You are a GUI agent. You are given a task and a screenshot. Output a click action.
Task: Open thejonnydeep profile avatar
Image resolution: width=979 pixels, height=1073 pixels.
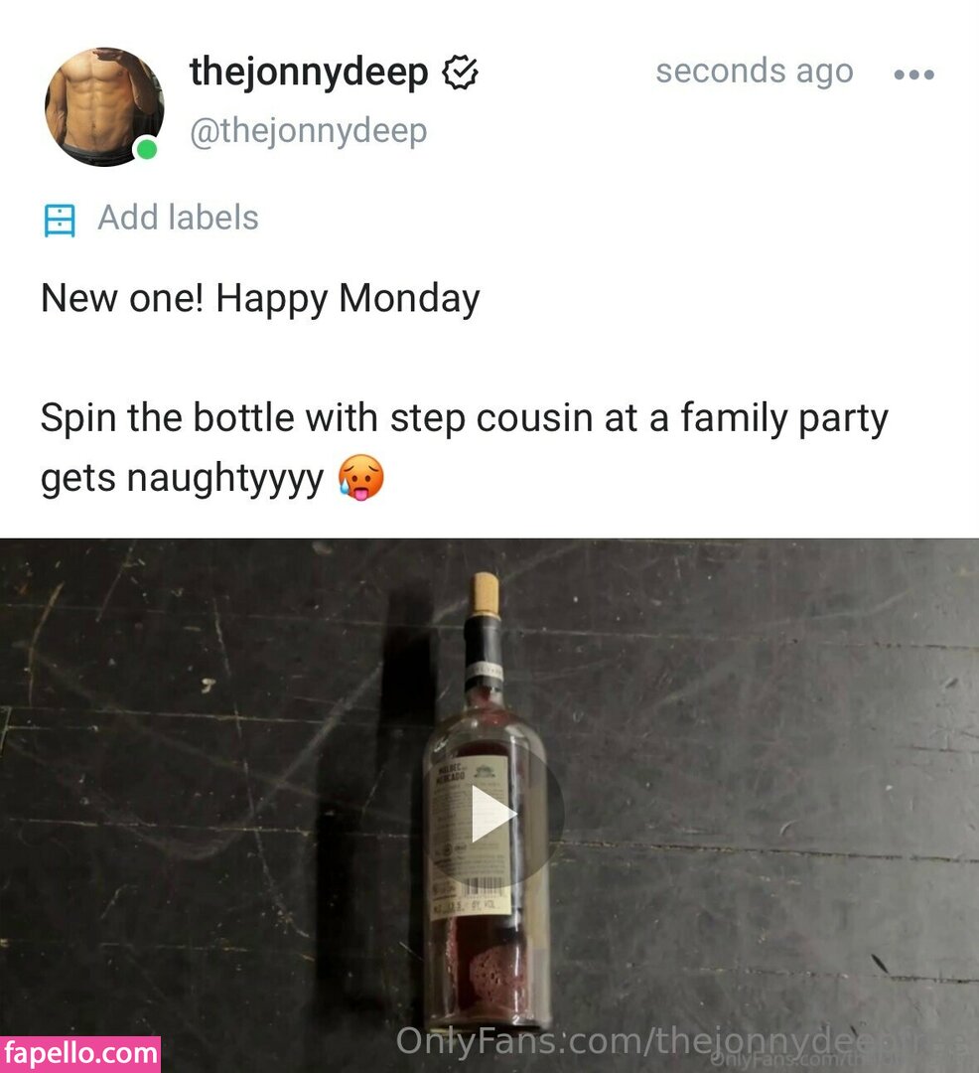[104, 106]
